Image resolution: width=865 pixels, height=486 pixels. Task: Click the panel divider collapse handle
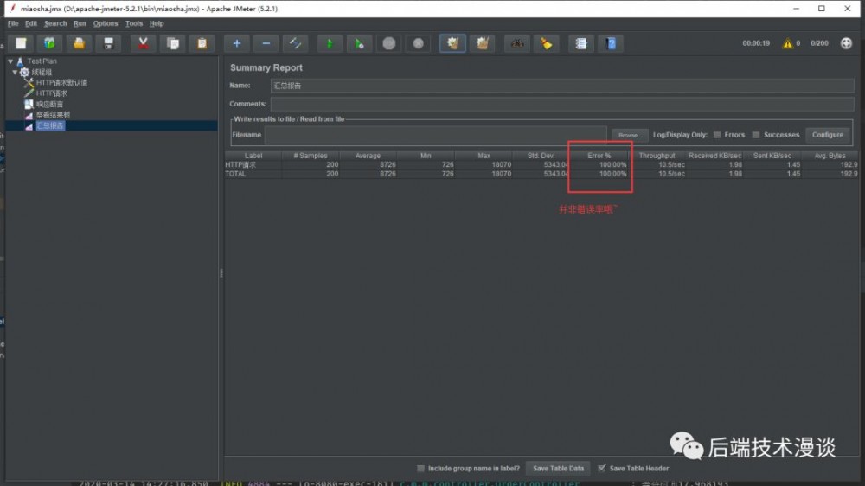(x=221, y=273)
